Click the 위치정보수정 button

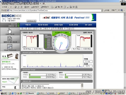[31, 21]
